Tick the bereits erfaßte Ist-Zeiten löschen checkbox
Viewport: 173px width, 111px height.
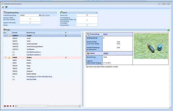(x=30, y=19)
